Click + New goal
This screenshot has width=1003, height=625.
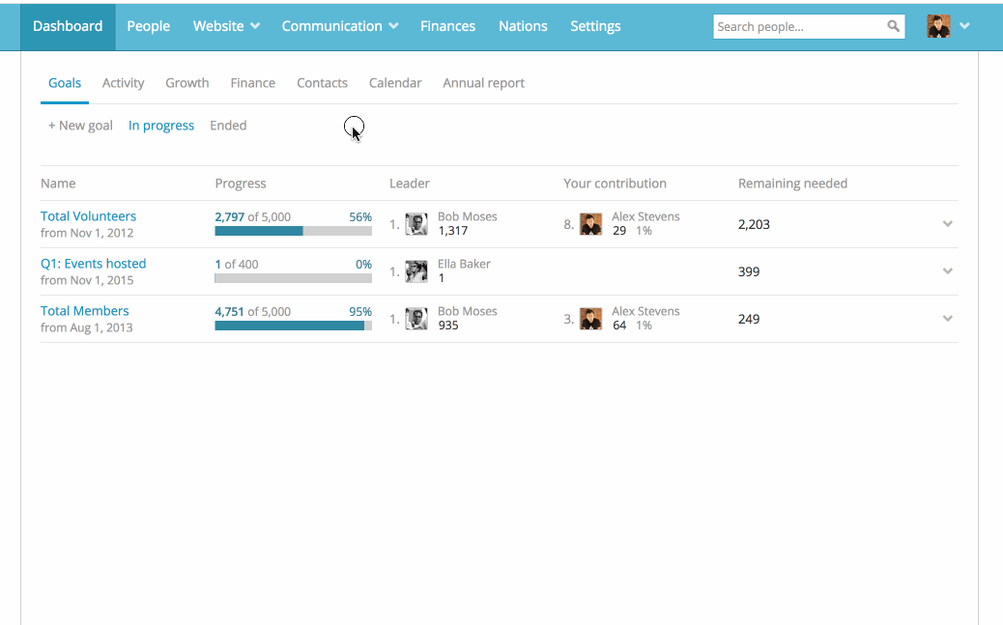point(80,126)
